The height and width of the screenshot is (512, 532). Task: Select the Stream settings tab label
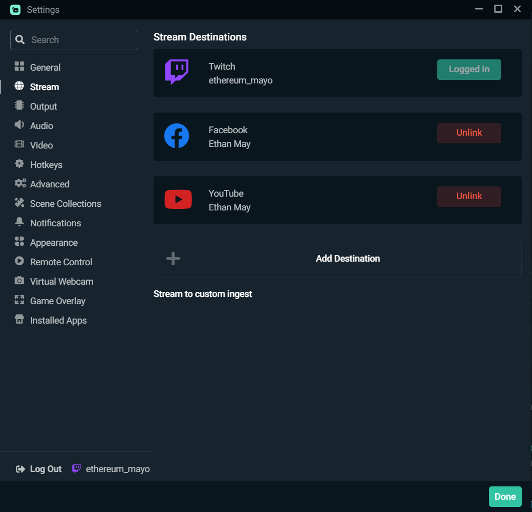pyautogui.click(x=45, y=87)
